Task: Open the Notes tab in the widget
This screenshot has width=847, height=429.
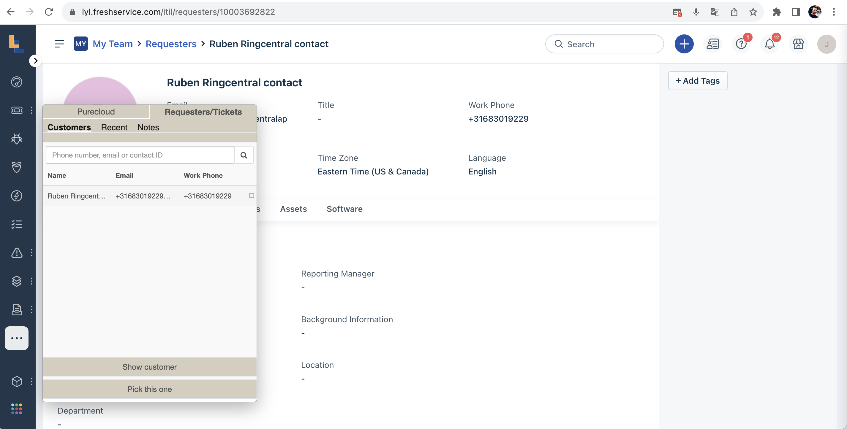Action: [x=148, y=128]
